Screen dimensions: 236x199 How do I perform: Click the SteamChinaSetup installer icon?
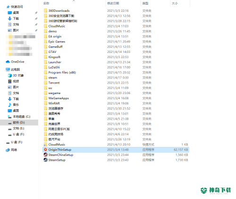pos(45,155)
